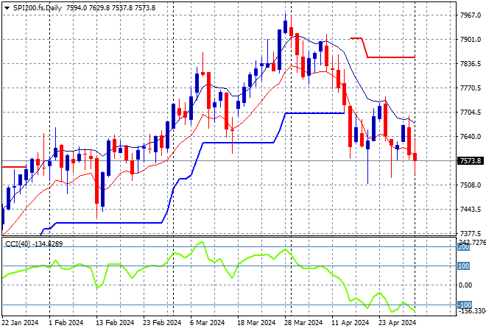Viewport: 486px width, 331px height.
Task: Select the 7836.5 price axis label
Action: pos(471,64)
